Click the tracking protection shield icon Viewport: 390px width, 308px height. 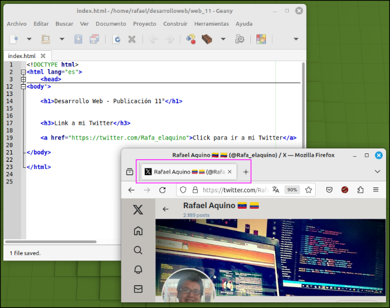(x=183, y=190)
